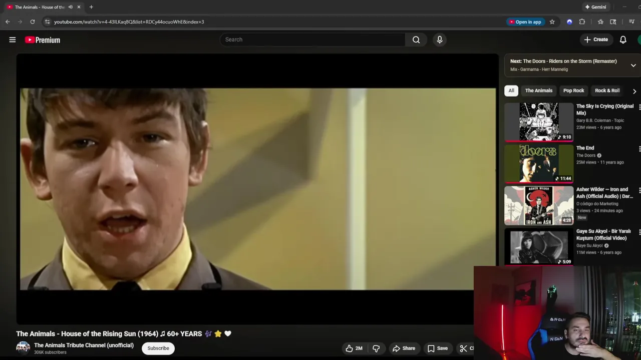Like the video with thumbs up

pyautogui.click(x=354, y=348)
